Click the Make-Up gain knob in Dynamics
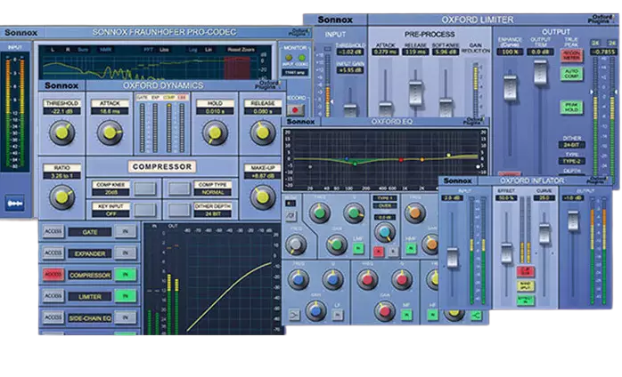The image size is (622, 377). [263, 197]
